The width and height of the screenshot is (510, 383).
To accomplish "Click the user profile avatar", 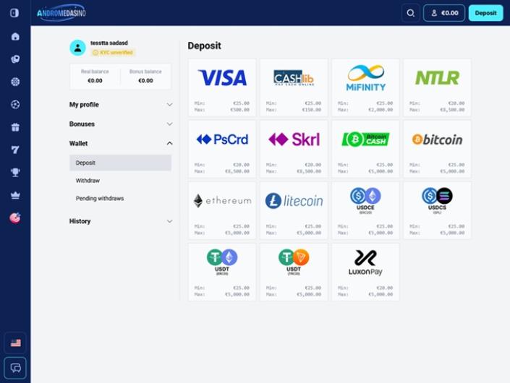I will click(77, 48).
